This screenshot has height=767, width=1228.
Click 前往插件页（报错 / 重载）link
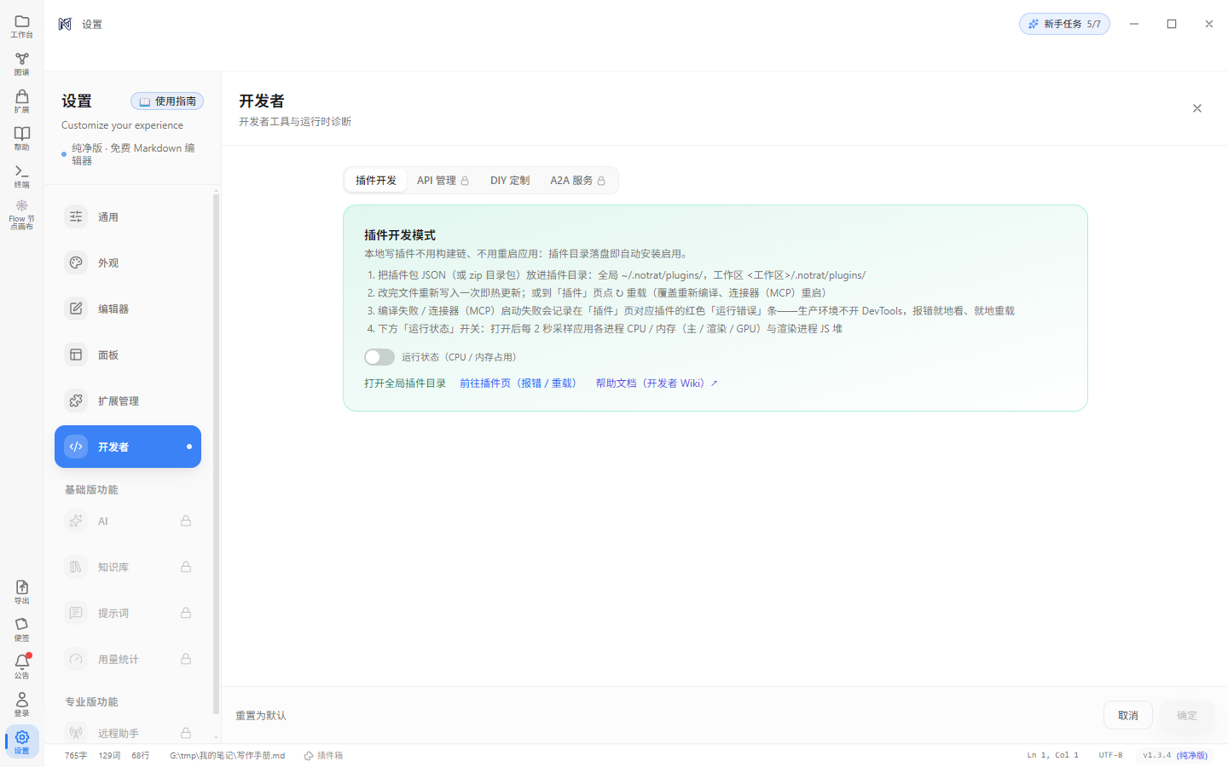point(520,383)
